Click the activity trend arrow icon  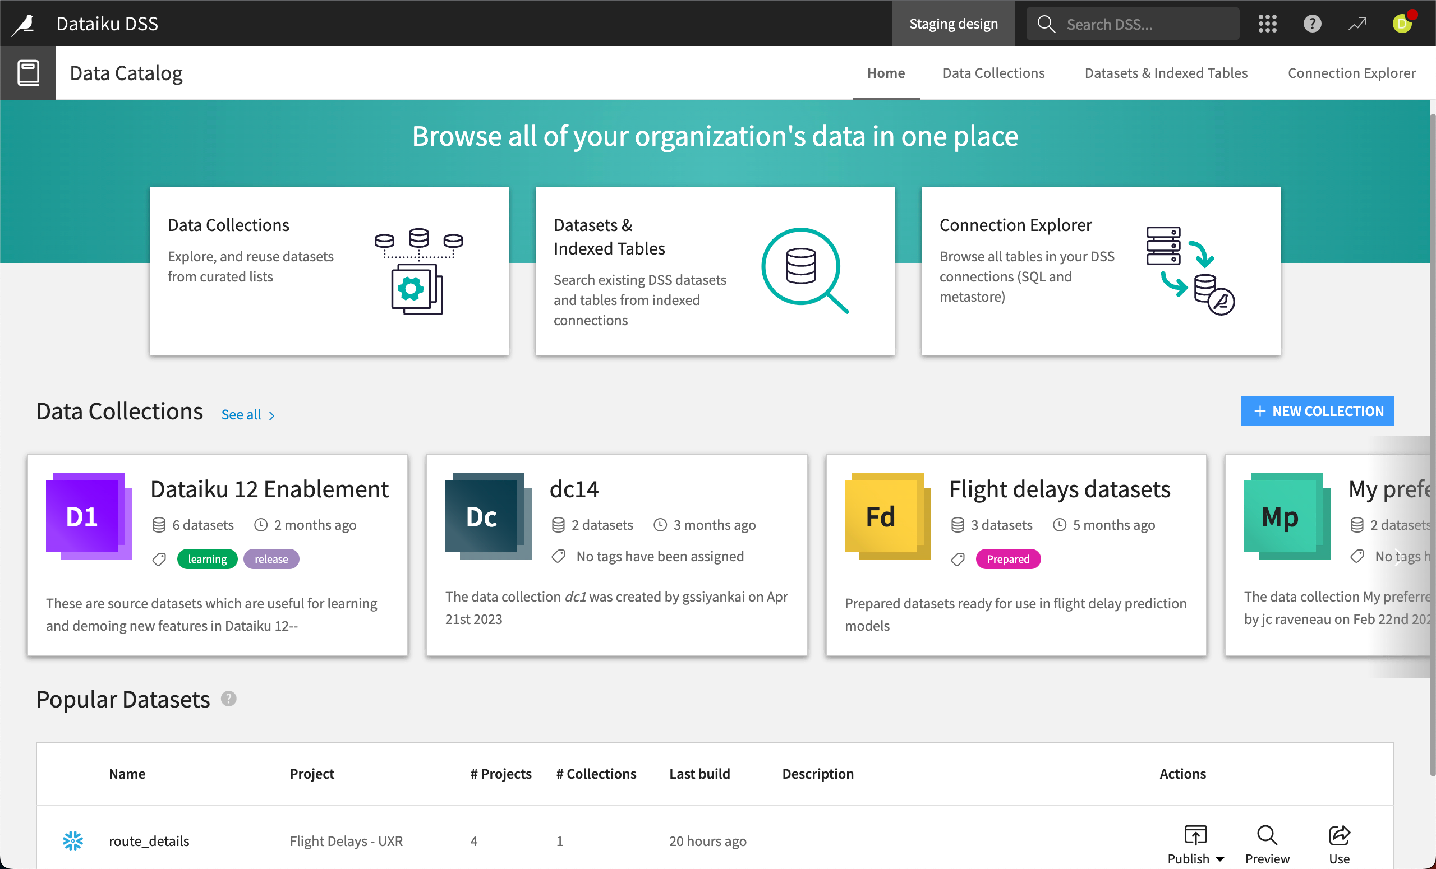1357,24
